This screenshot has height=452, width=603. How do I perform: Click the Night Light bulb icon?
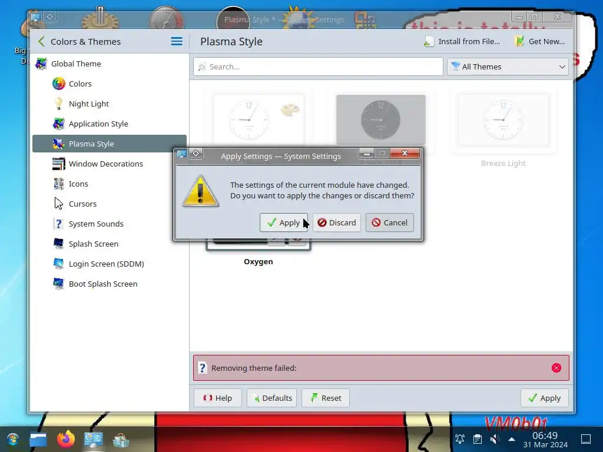[58, 104]
